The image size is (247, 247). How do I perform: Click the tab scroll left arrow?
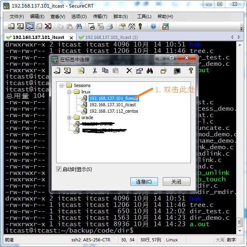coord(232,37)
